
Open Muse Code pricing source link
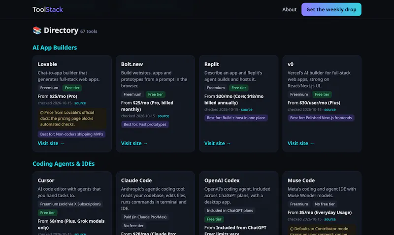point(330,219)
